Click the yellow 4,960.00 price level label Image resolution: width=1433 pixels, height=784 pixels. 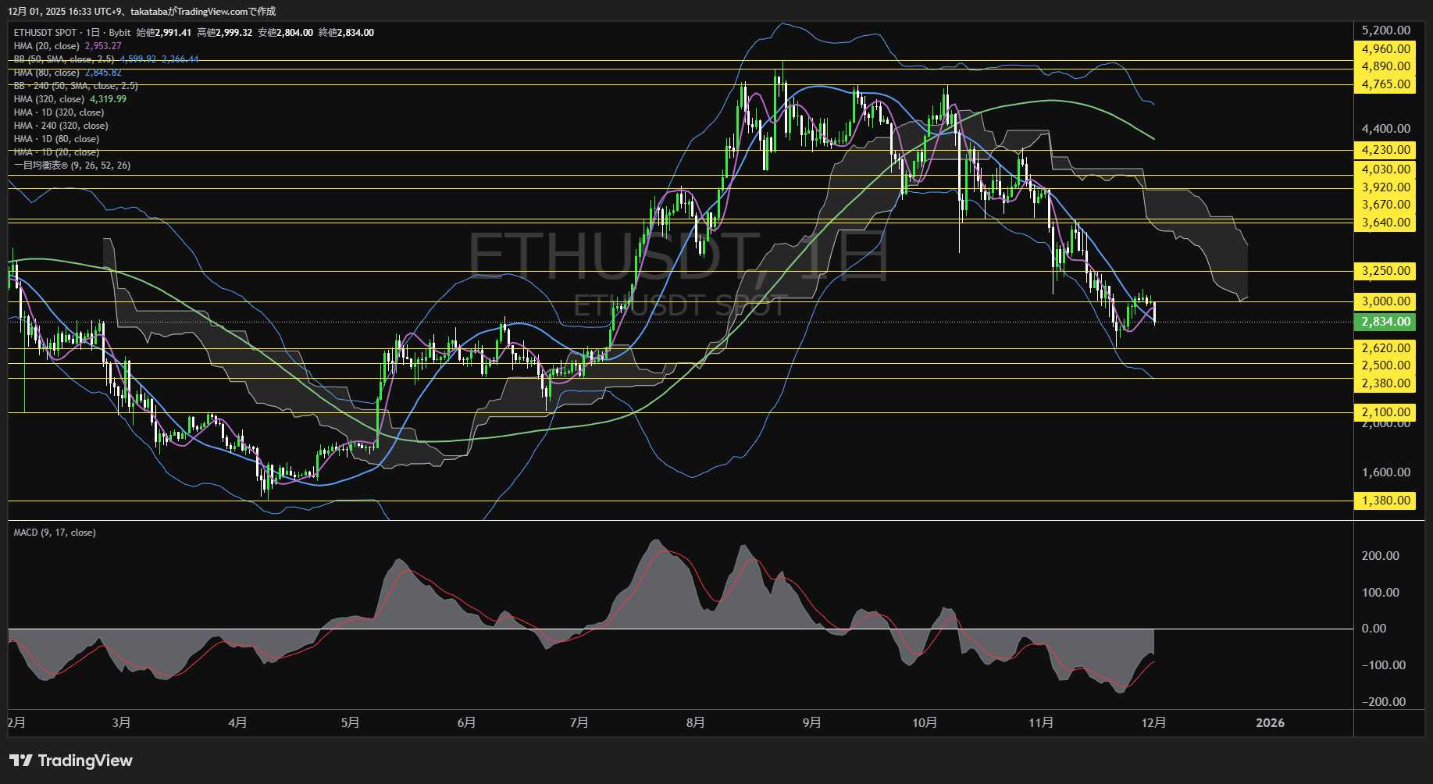point(1385,48)
